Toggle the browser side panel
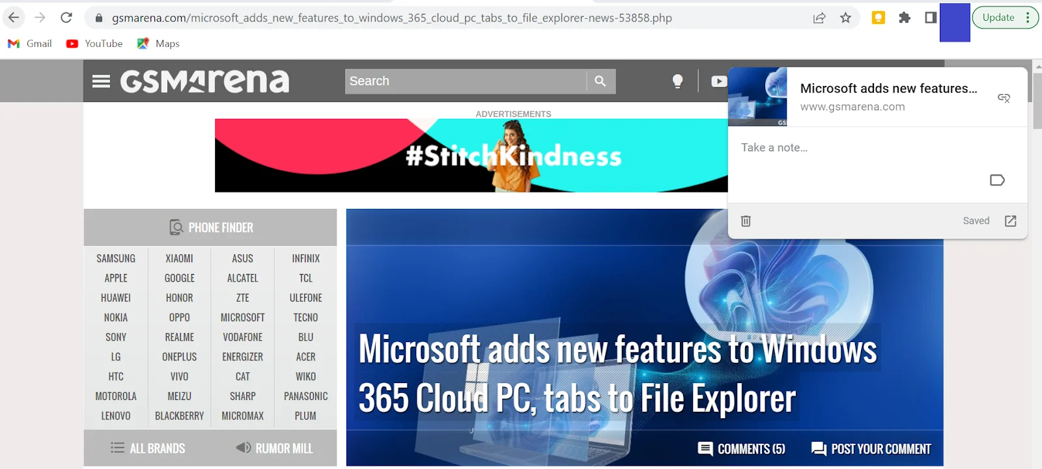Image resolution: width=1042 pixels, height=469 pixels. [931, 18]
